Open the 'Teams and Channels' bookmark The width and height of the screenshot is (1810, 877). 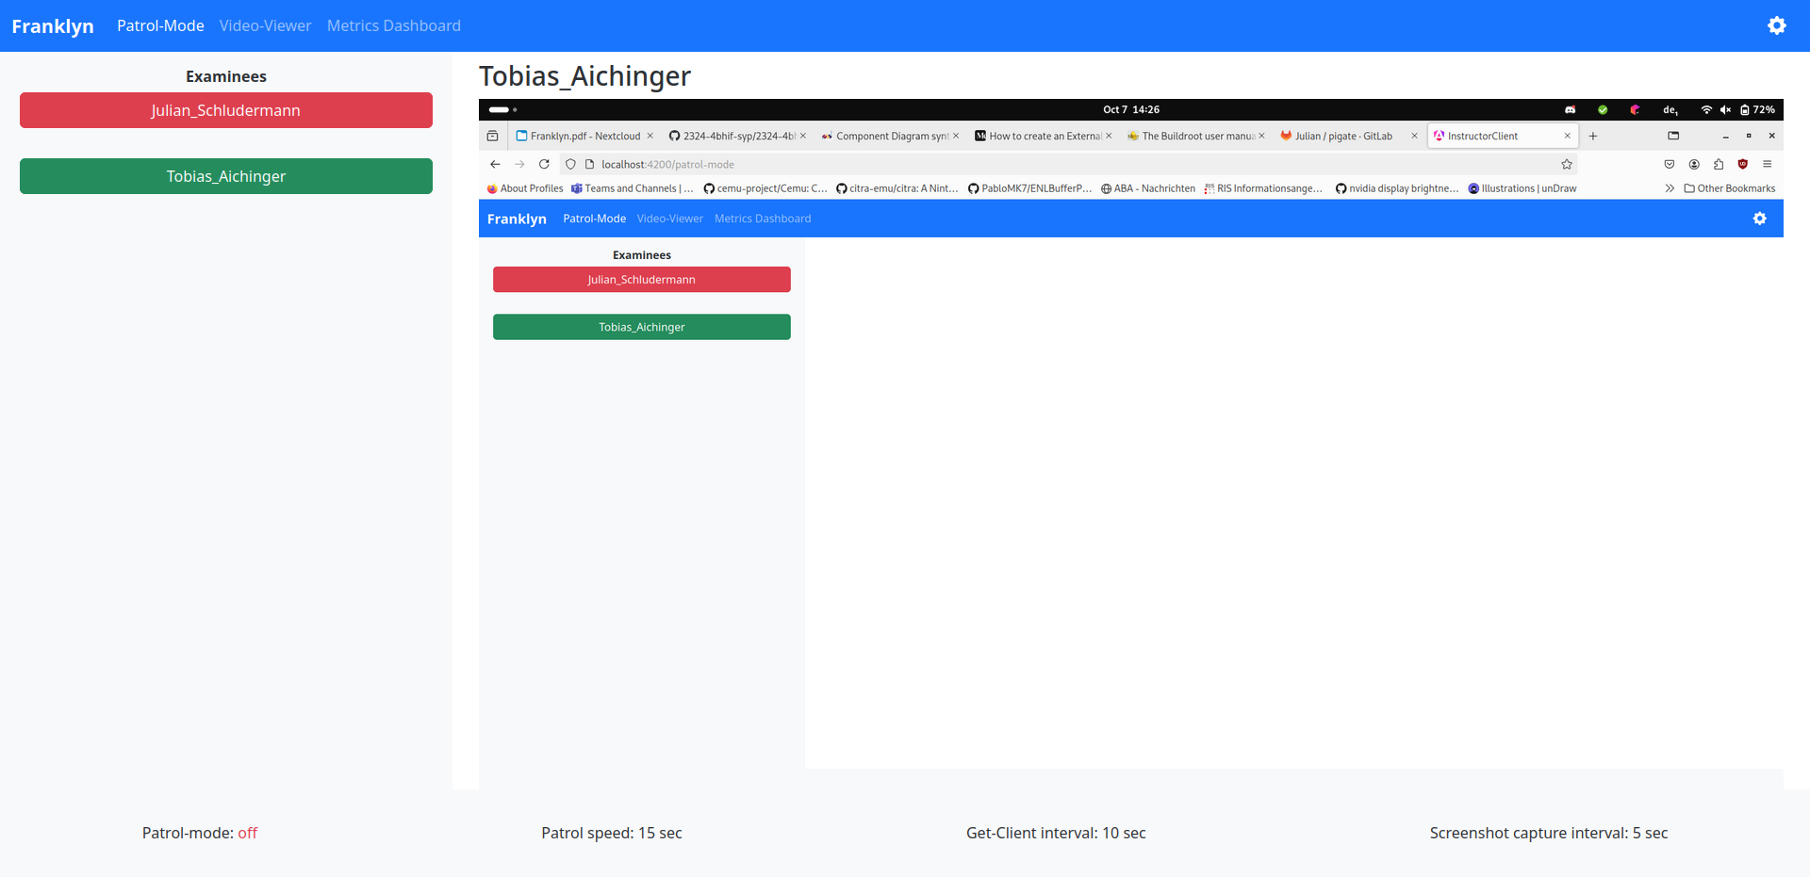633,188
